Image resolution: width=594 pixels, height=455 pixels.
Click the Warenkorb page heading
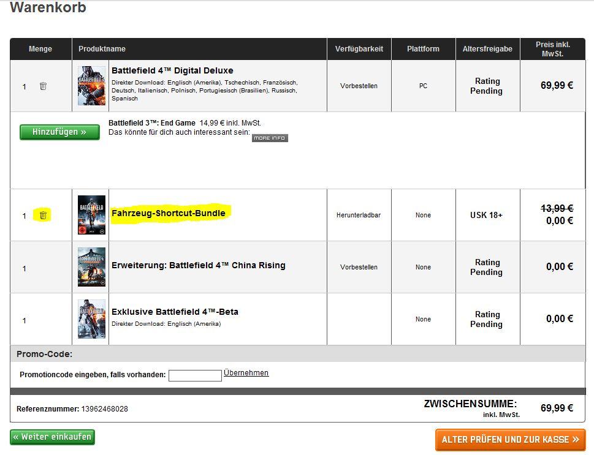(48, 7)
